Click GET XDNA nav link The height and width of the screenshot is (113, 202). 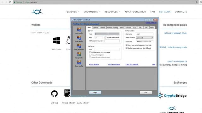pyautogui.click(x=165, y=12)
